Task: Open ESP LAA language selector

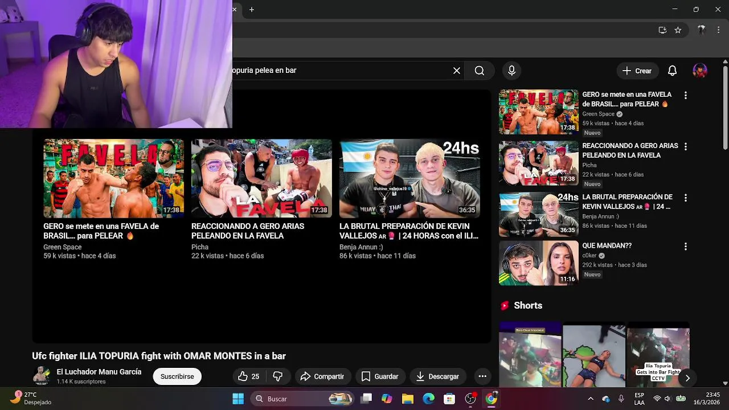Action: [639, 399]
